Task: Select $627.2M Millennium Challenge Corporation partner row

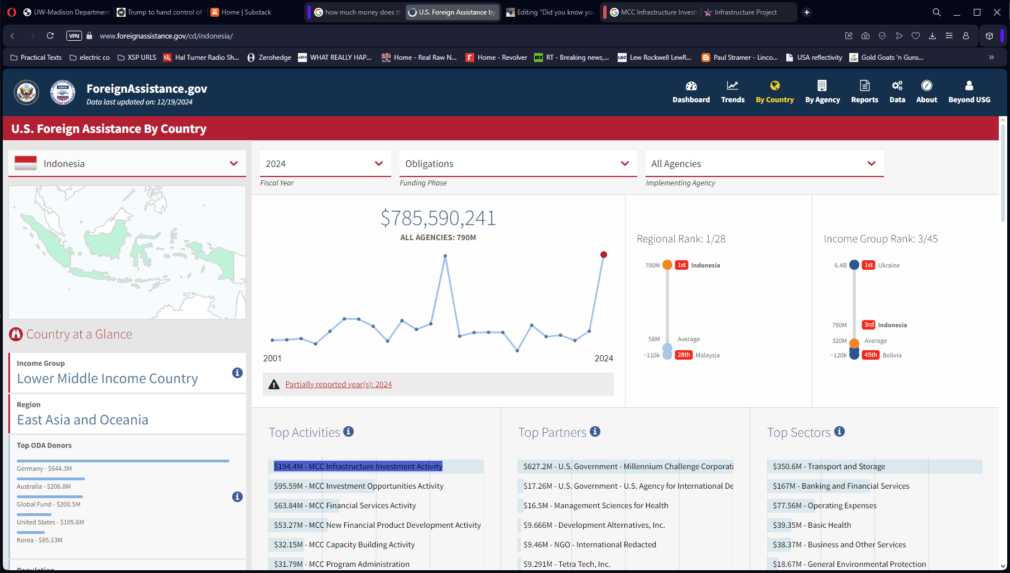Action: pyautogui.click(x=626, y=466)
